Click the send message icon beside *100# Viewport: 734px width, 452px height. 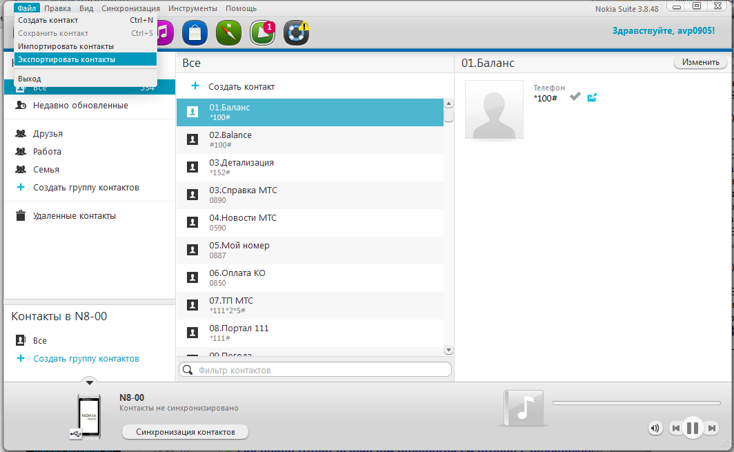[592, 97]
